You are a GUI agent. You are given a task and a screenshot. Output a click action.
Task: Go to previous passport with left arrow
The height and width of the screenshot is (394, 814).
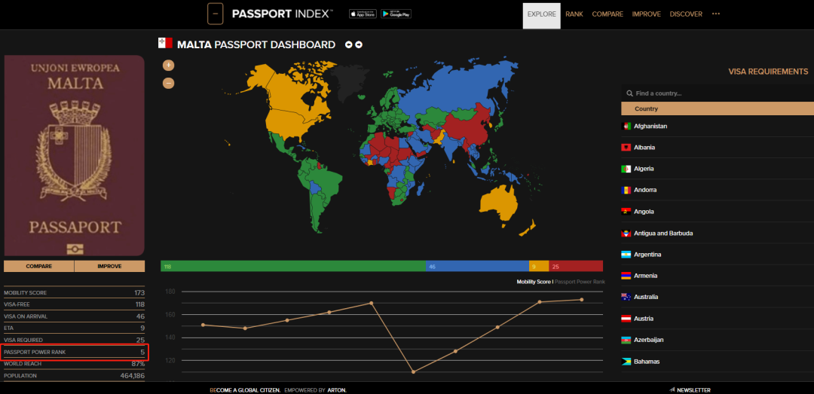click(349, 44)
